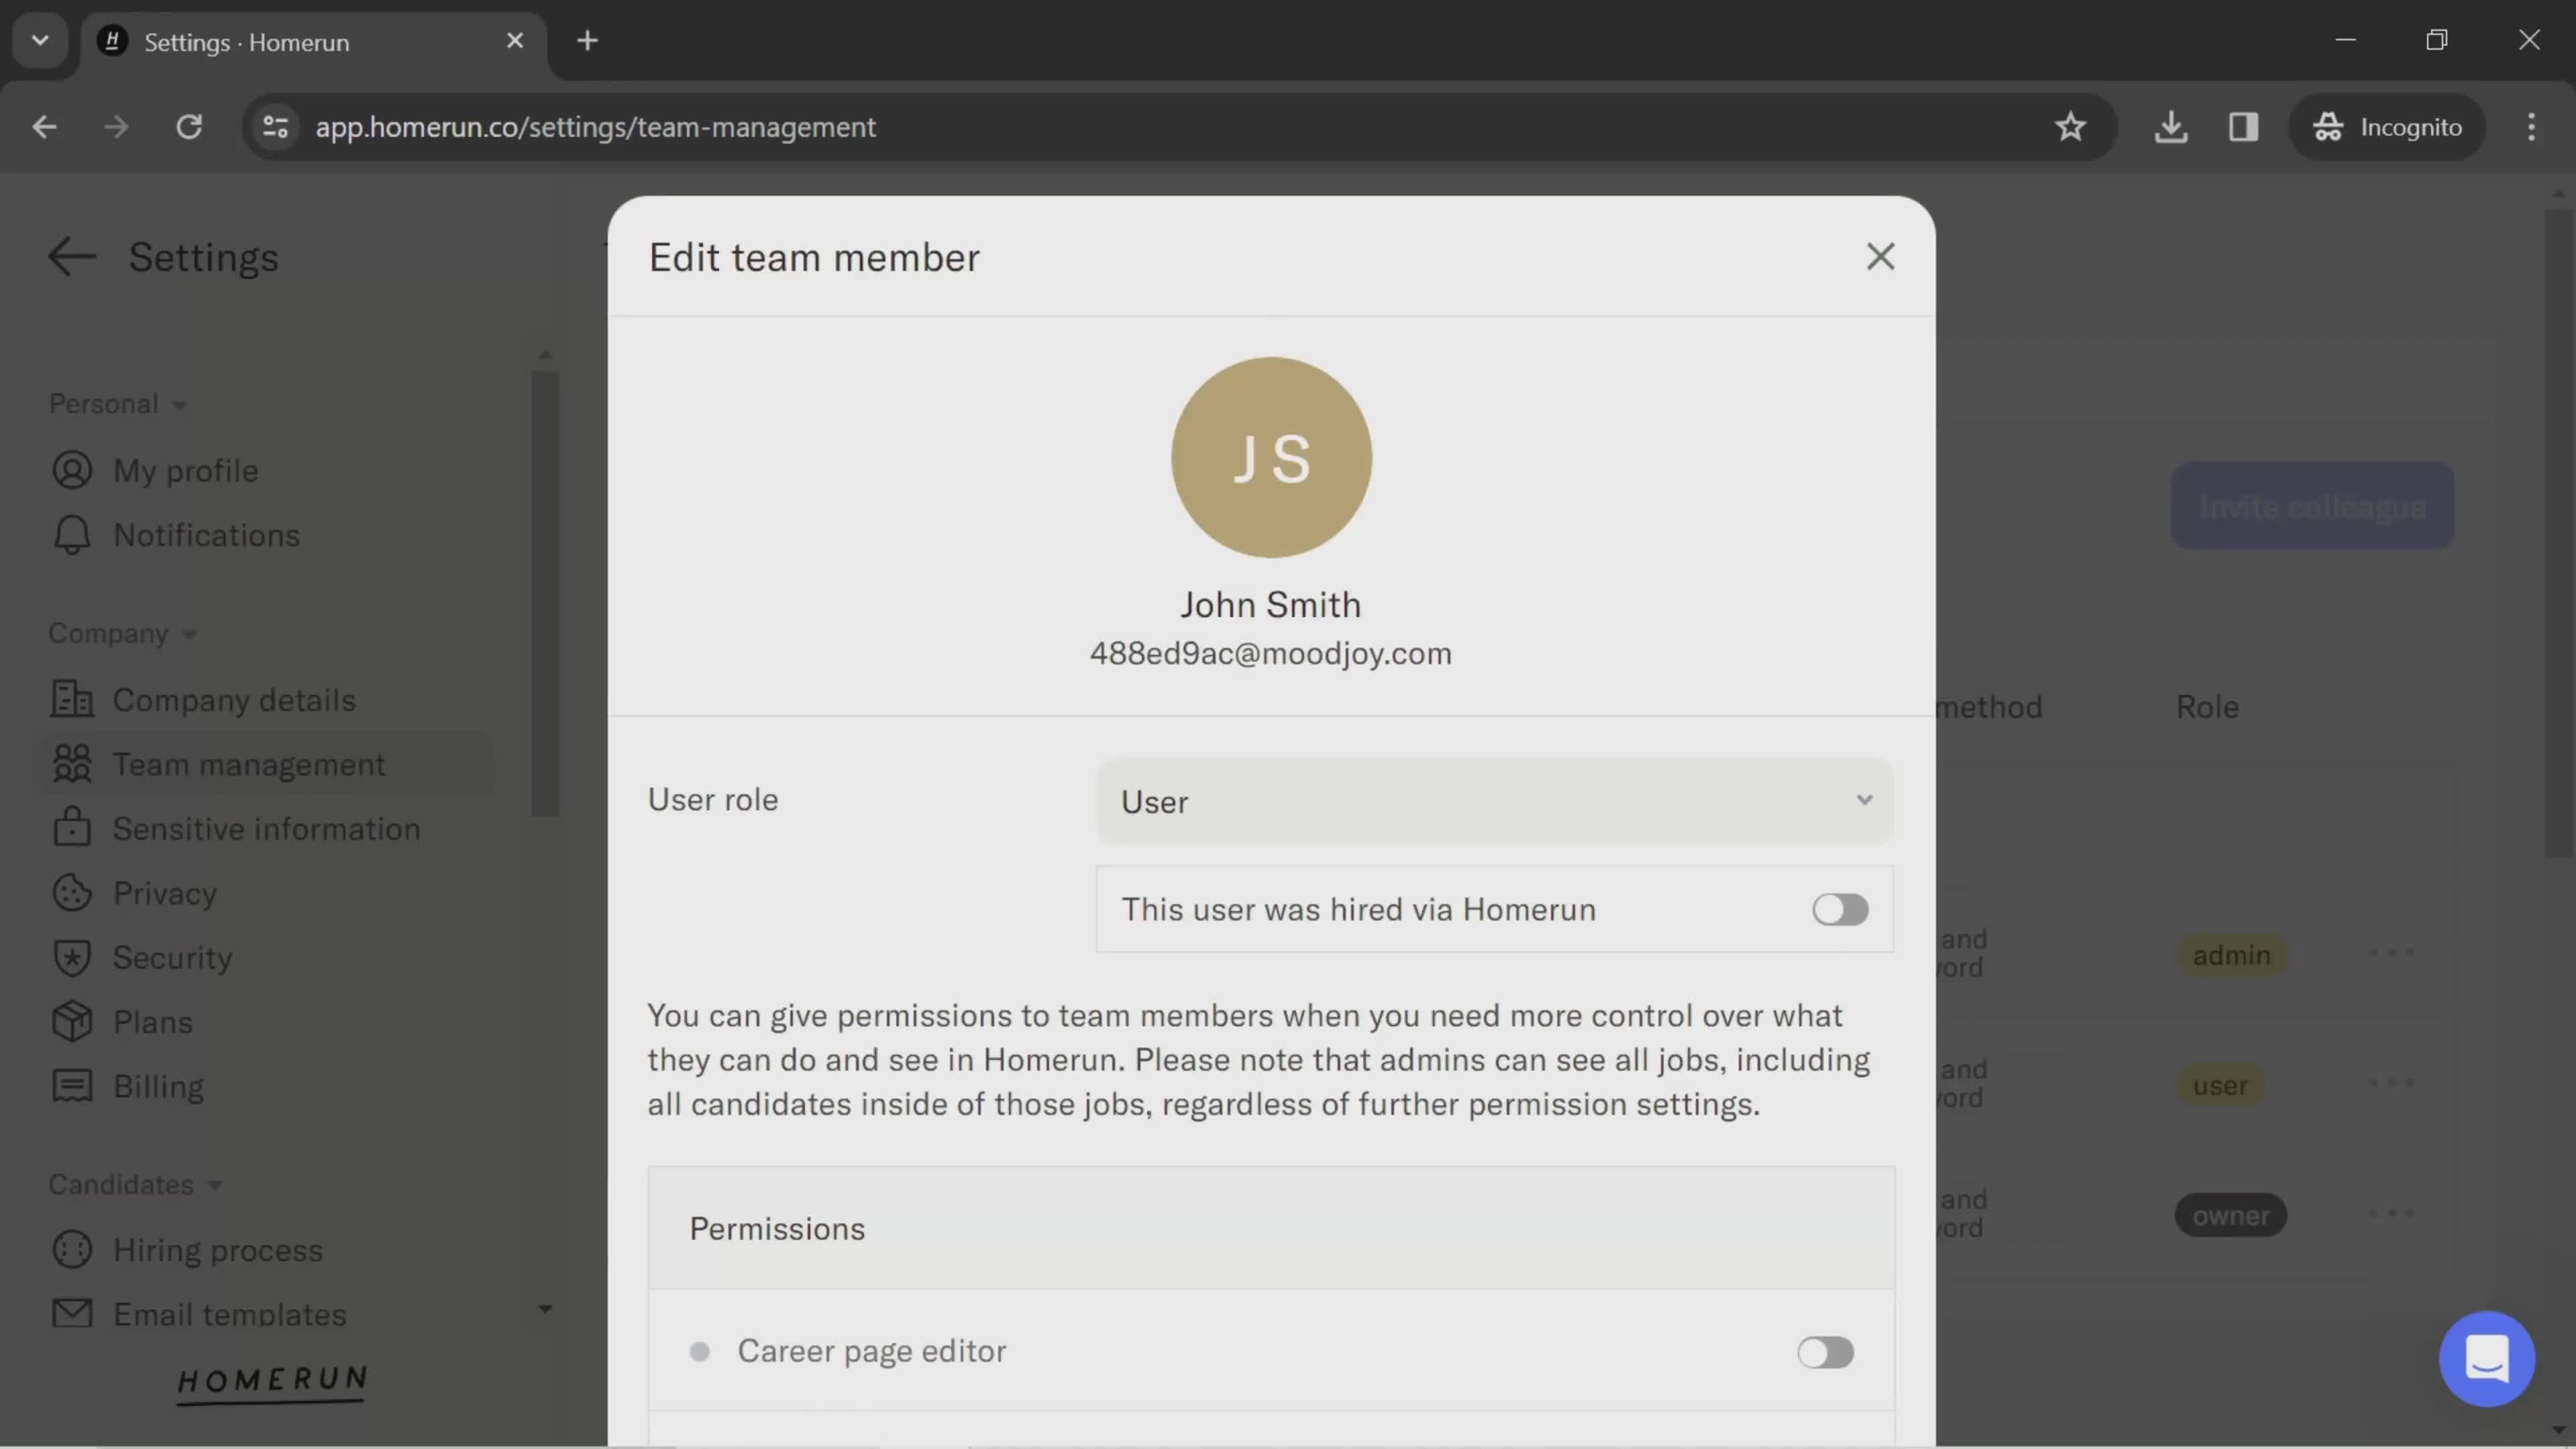Open Chrome three-dot menu

click(2531, 127)
